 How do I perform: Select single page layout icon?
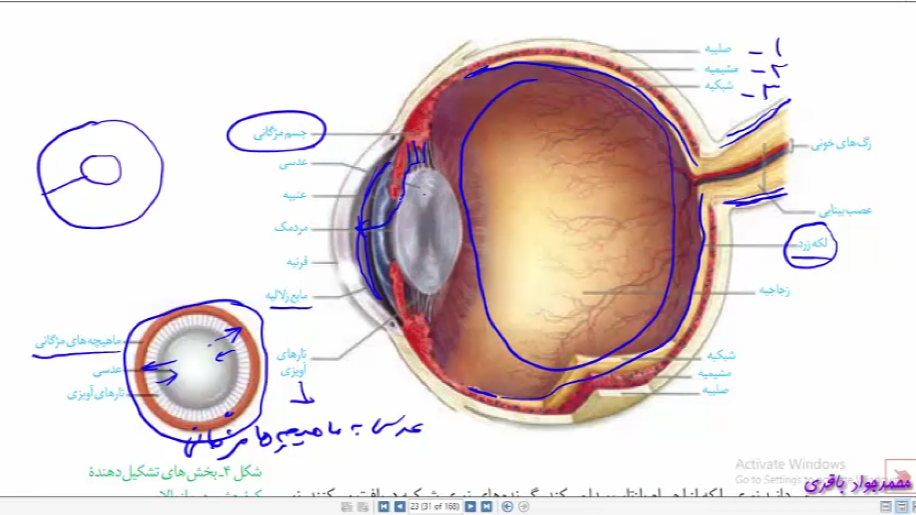click(885, 506)
